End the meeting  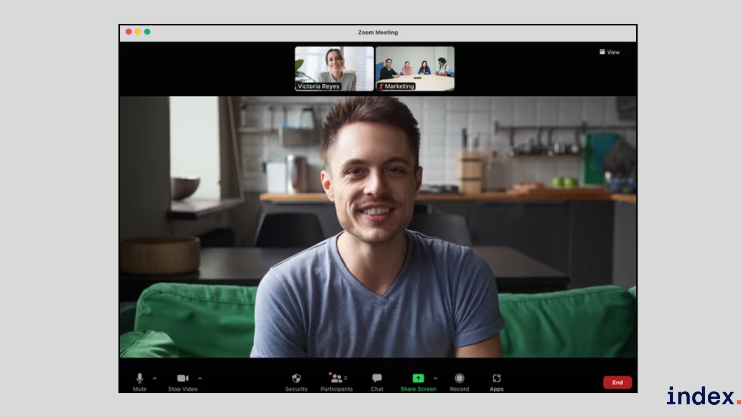[617, 382]
